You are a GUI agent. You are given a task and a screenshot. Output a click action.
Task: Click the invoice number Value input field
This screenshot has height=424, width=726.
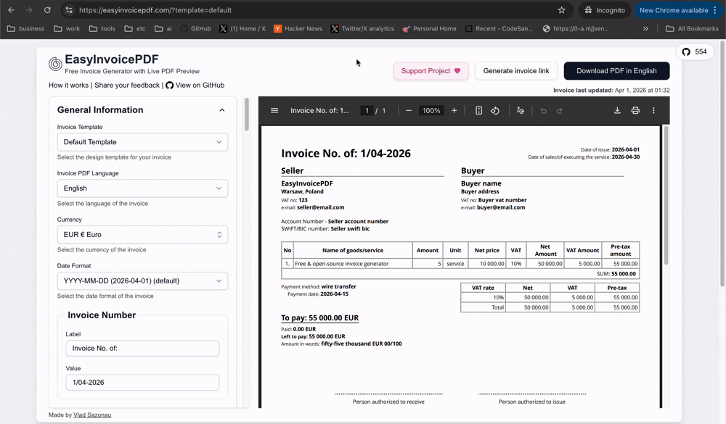pos(142,383)
